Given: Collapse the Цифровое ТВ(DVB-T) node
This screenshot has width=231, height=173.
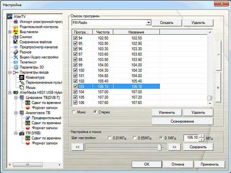Looking at the screenshot, I should pos(16,98).
